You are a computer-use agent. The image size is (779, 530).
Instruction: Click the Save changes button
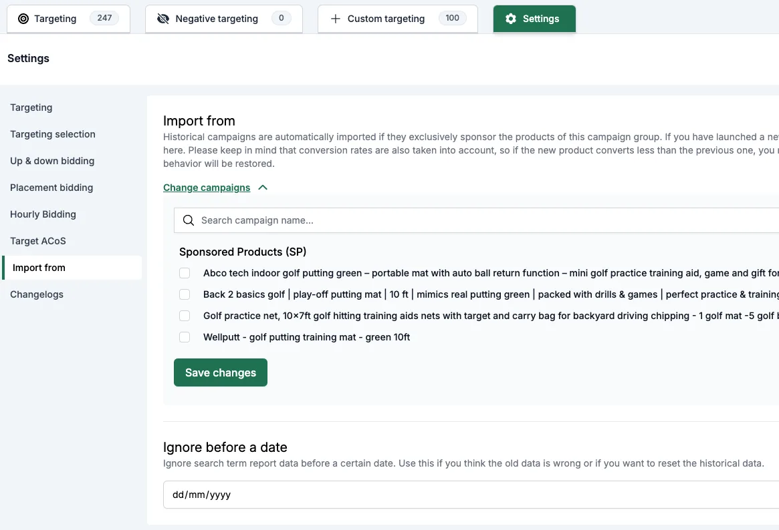221,372
